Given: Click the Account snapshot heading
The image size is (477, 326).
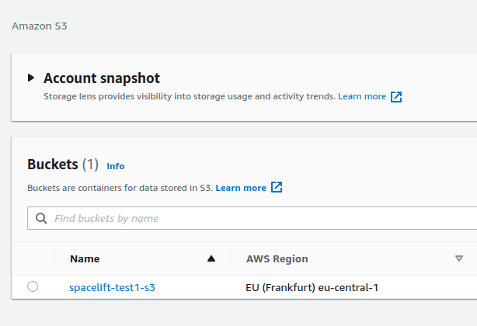Looking at the screenshot, I should click(x=101, y=78).
